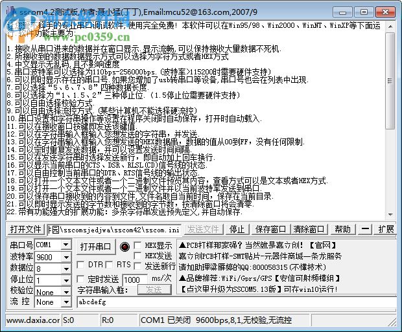Viewport: 402px width, 332px height.
Task: Minimize the sscom window
Action: (x=343, y=12)
